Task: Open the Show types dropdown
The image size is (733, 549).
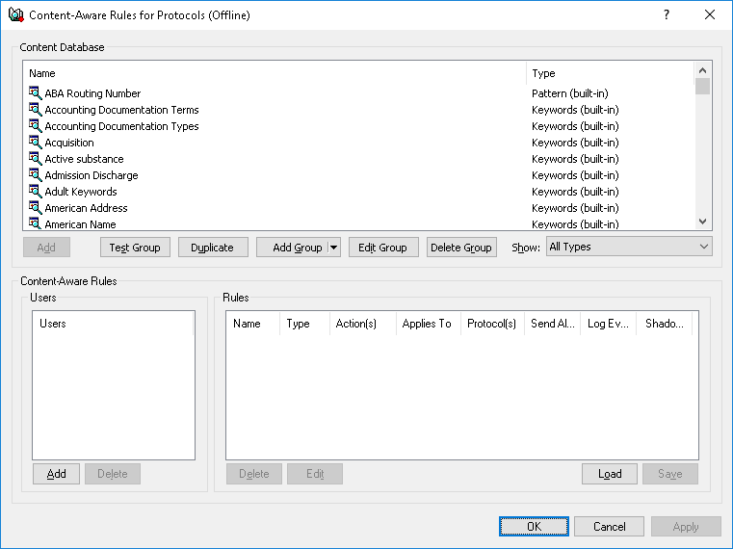Action: tap(628, 247)
